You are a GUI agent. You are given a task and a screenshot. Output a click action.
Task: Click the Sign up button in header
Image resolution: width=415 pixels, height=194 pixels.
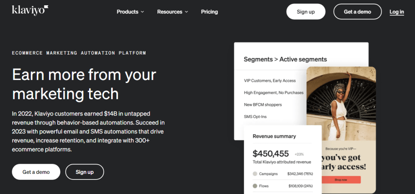click(306, 12)
